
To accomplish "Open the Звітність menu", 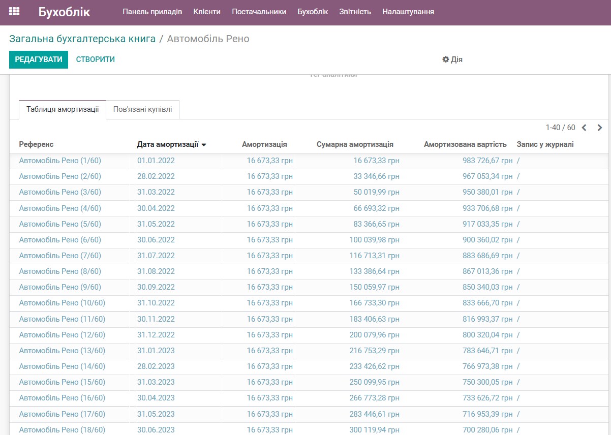I will [x=355, y=11].
